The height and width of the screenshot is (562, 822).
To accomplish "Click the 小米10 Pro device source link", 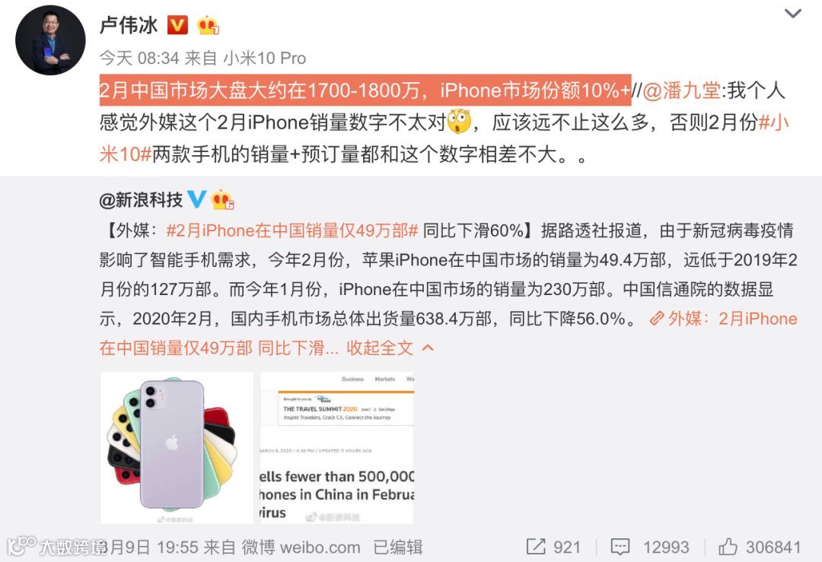I will pos(265,58).
